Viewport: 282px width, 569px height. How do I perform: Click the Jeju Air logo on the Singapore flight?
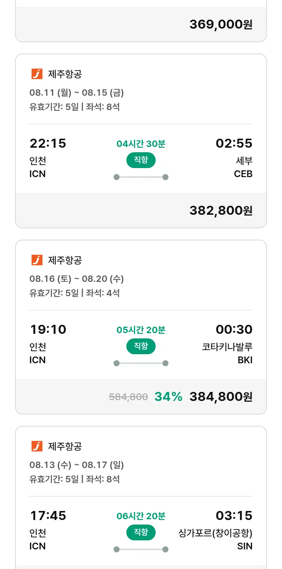coord(37,446)
